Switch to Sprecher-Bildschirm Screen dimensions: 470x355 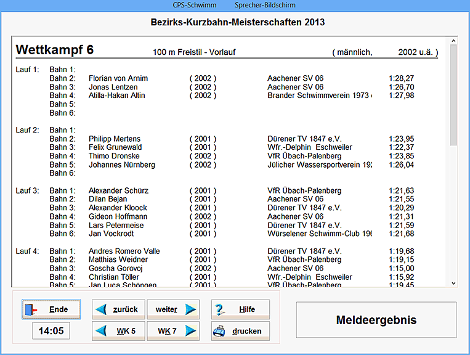pyautogui.click(x=265, y=5)
